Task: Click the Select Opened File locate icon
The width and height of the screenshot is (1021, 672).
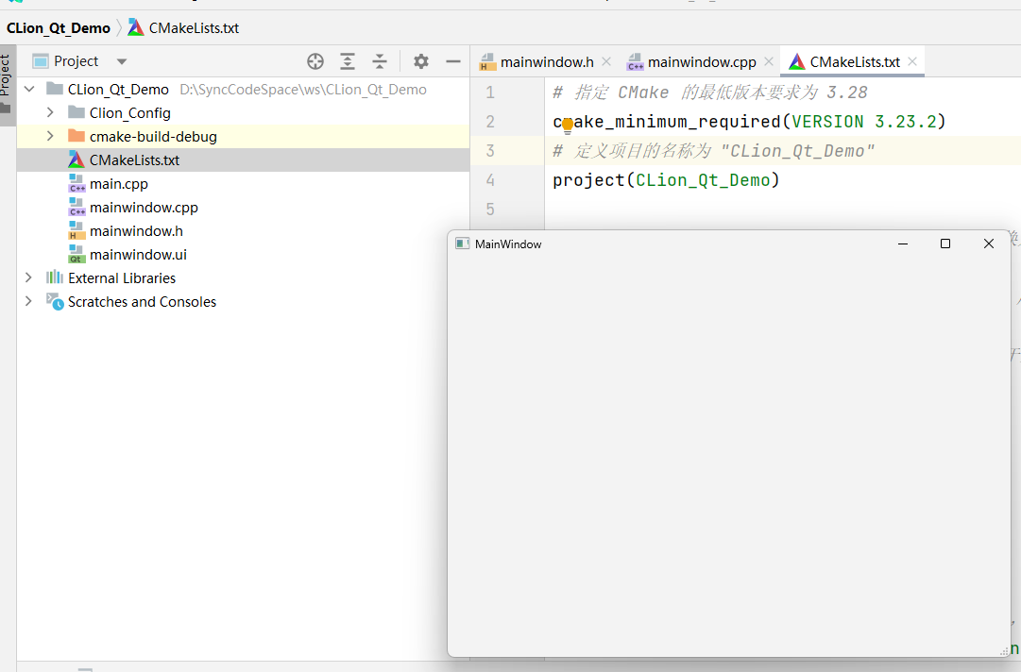Action: pos(315,61)
